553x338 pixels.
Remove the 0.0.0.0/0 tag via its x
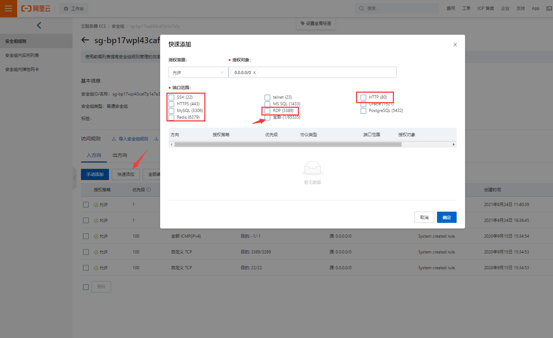click(x=254, y=73)
